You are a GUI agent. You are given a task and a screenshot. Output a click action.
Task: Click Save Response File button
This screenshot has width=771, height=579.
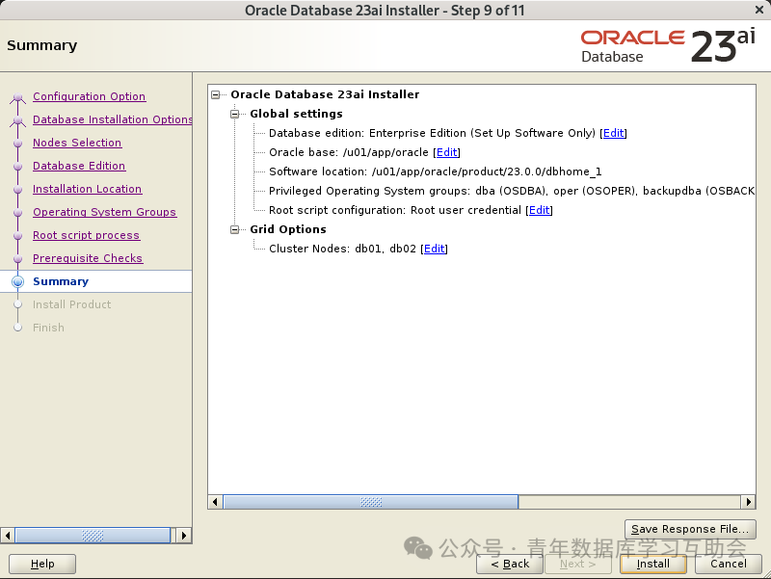[690, 529]
